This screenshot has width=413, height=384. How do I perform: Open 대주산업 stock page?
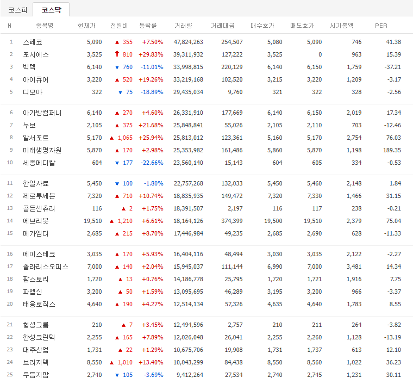point(36,350)
